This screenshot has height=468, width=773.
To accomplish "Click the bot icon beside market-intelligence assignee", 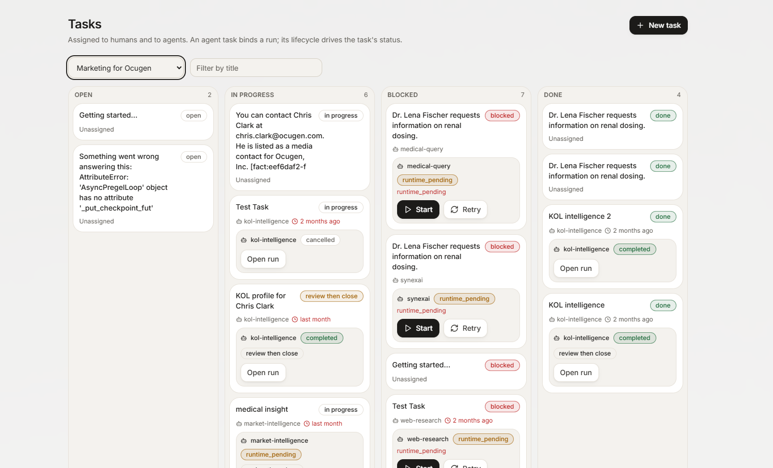I will (x=239, y=424).
